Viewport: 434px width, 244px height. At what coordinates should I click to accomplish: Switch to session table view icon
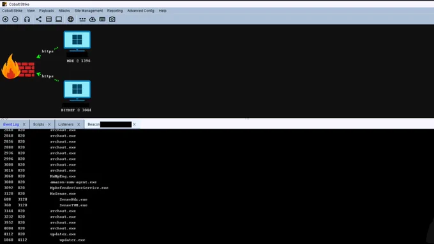click(49, 19)
